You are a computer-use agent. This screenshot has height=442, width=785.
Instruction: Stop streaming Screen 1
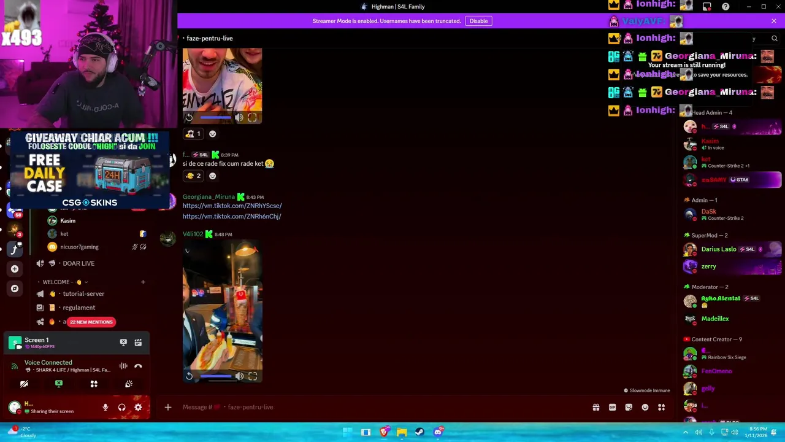tap(123, 343)
